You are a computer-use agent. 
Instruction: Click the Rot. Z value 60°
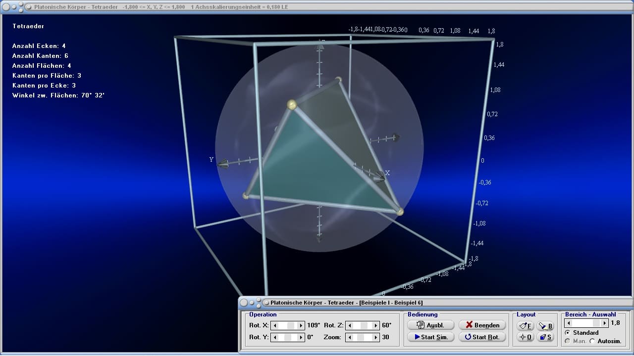(x=386, y=325)
